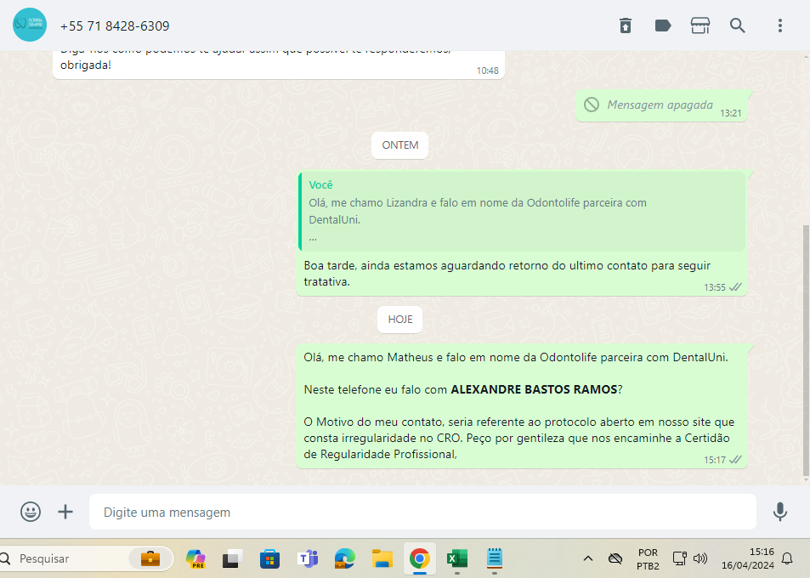The width and height of the screenshot is (810, 578).
Task: Start recording a voice message
Action: [x=779, y=512]
